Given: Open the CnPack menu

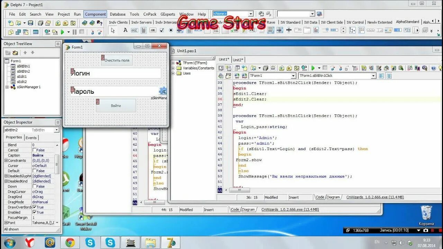Looking at the screenshot, I should pyautogui.click(x=150, y=14).
